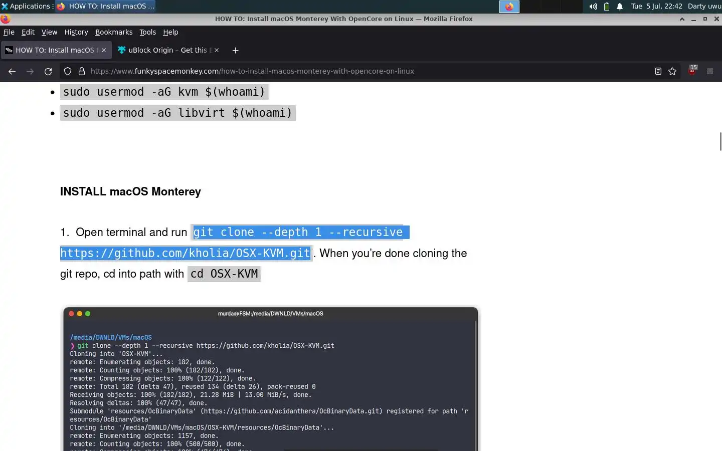Click the 'Darty uwu' user name in panel
The width and height of the screenshot is (722, 451).
click(x=704, y=6)
